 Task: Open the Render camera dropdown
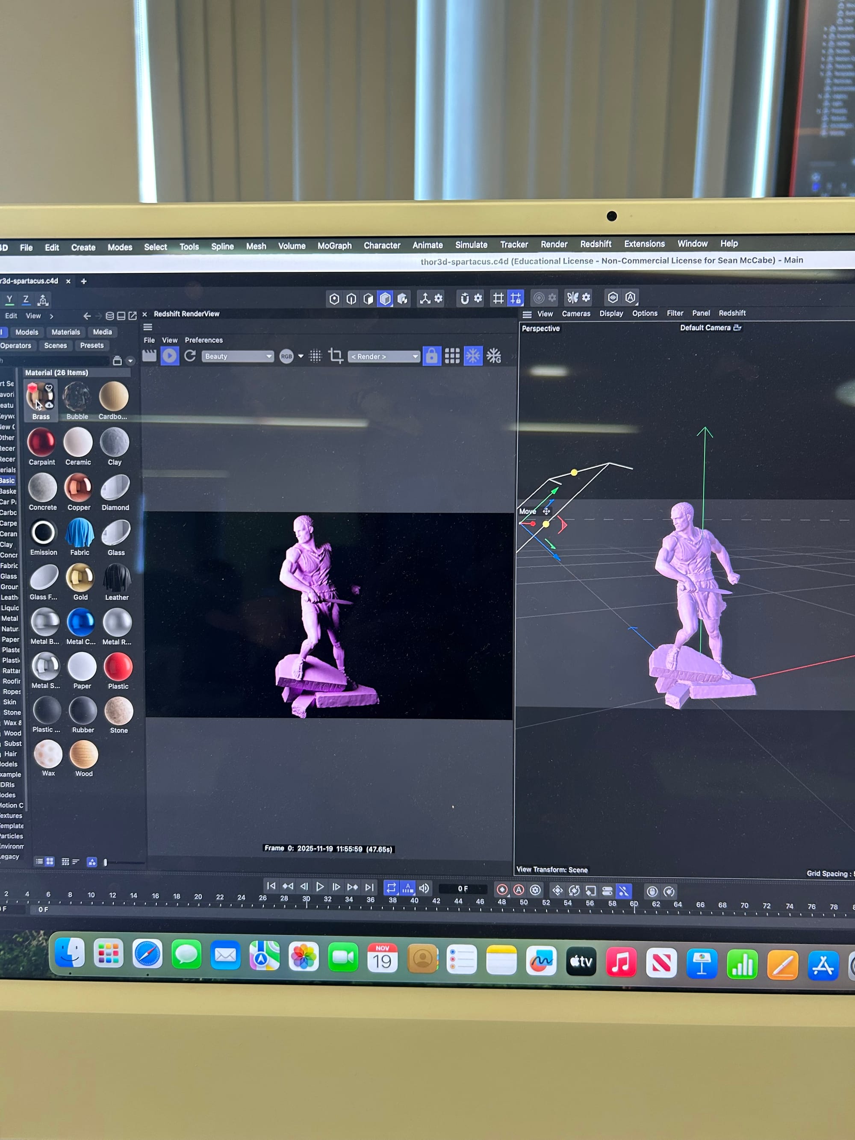(x=384, y=356)
